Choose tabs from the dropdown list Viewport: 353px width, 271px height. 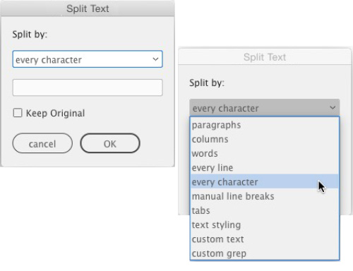coord(265,210)
